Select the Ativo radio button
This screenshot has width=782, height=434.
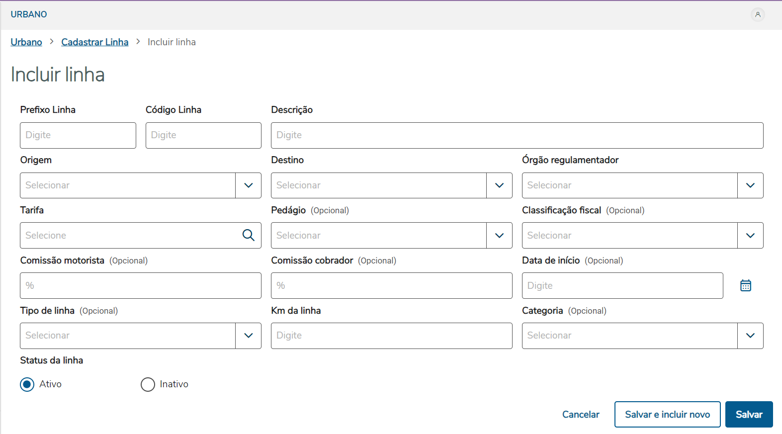coord(27,384)
